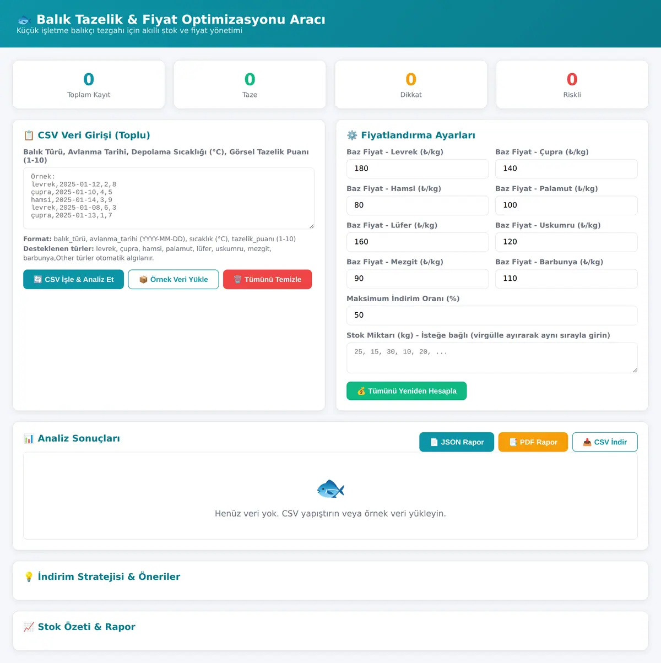Screen dimensions: 661x663
Task: Click the 'Henüz veri yok' empty message
Action: (330, 514)
